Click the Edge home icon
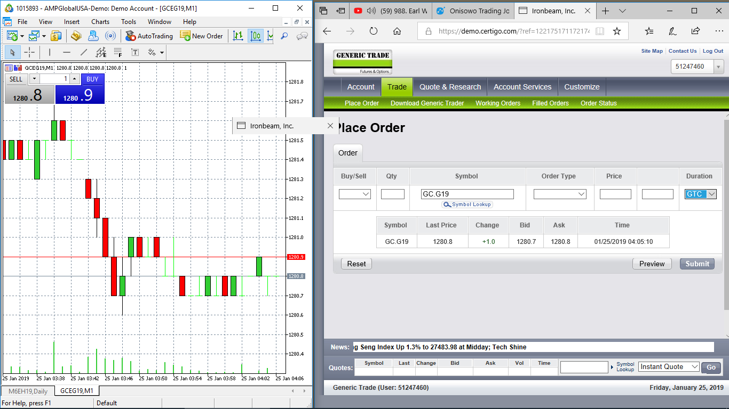 pyautogui.click(x=397, y=31)
